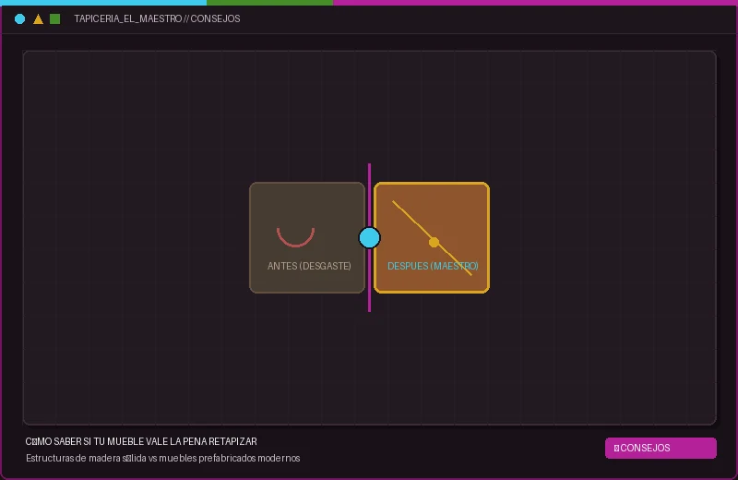Click the subtitle about estructuras de madera
Image resolution: width=738 pixels, height=480 pixels.
click(163, 458)
